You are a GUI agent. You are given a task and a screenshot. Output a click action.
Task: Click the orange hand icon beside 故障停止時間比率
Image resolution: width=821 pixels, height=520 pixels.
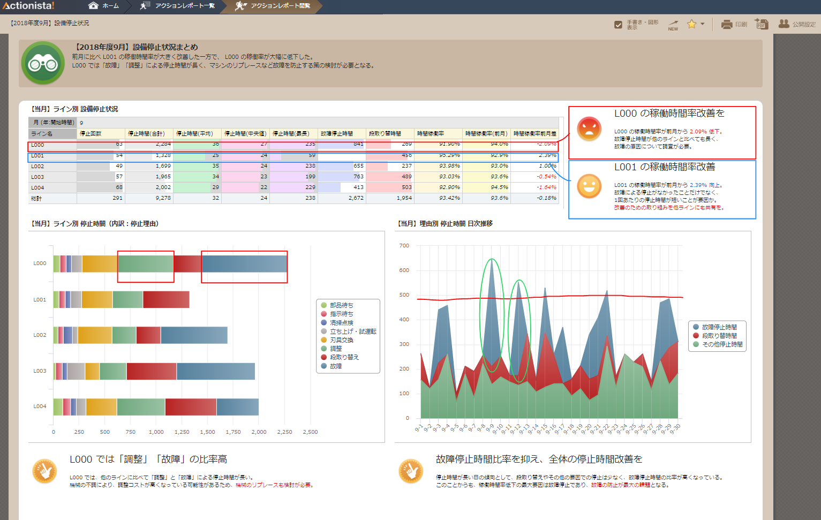[411, 471]
